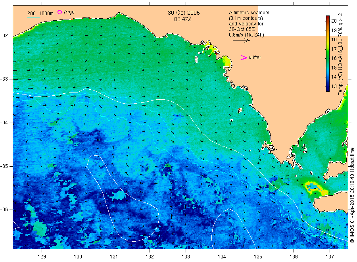Click the '30-Oct 05Z' caption line
The height and width of the screenshot is (262, 357).
tap(242, 29)
